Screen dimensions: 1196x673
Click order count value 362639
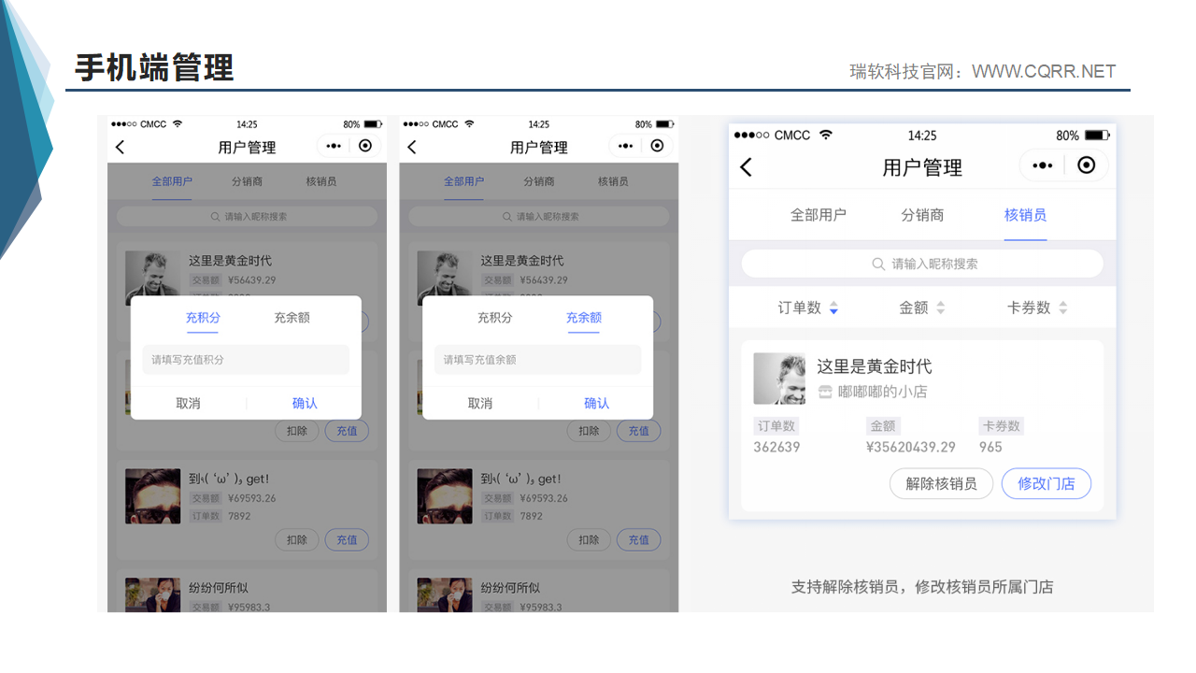click(776, 447)
